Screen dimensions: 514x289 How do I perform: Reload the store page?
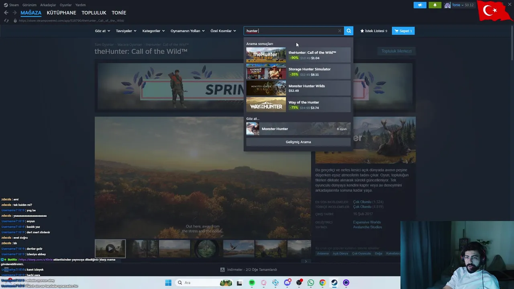pos(6,20)
